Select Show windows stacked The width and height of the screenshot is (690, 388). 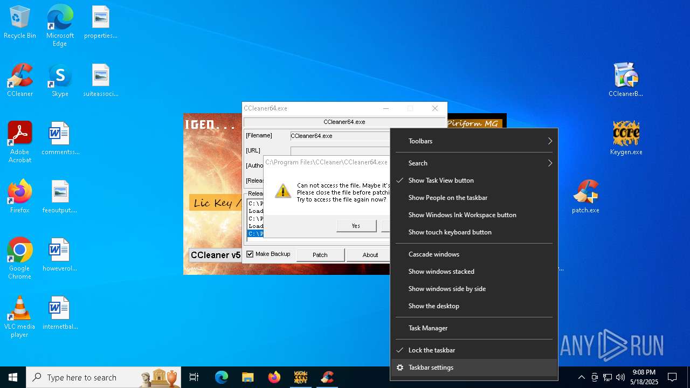pos(474,272)
